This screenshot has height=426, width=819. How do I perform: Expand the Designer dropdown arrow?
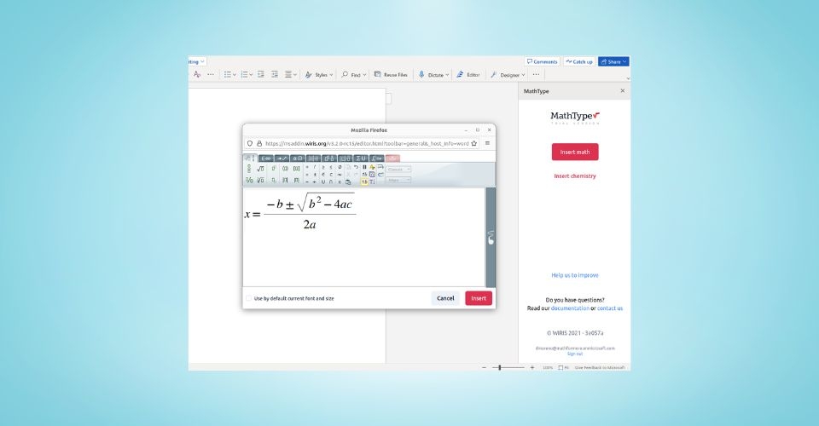(523, 75)
